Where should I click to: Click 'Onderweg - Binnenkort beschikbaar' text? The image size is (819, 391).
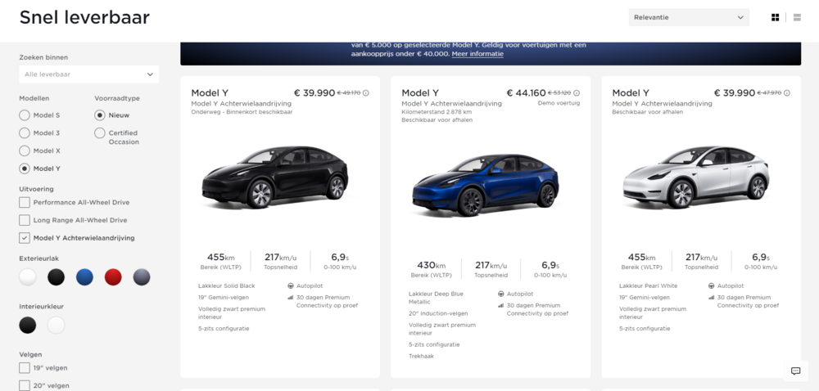(242, 112)
